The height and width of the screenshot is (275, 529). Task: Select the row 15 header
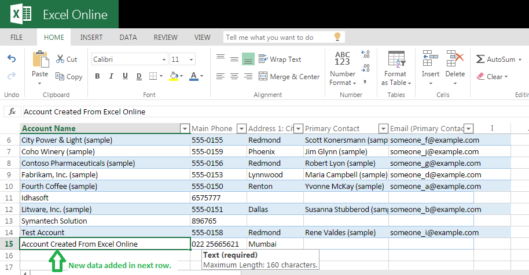click(9, 244)
